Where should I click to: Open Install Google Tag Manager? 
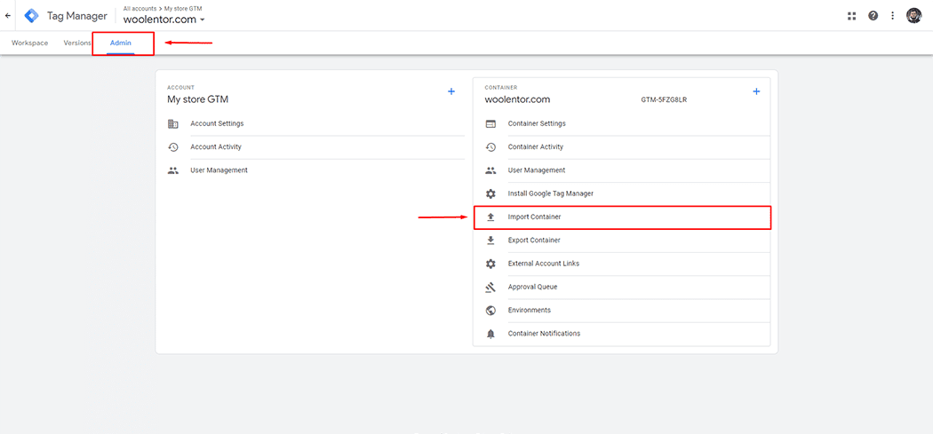point(550,193)
